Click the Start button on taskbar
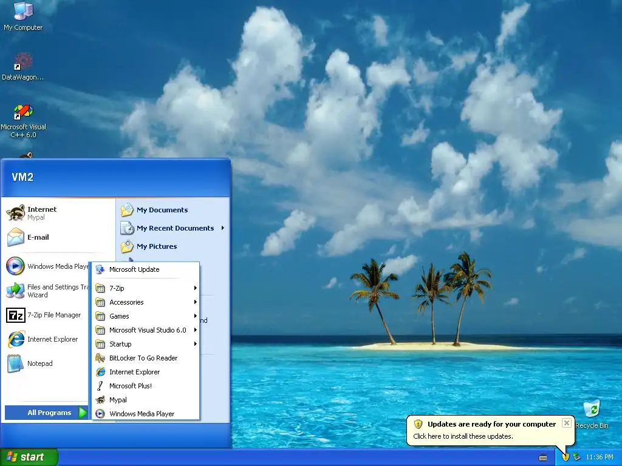The height and width of the screenshot is (466, 622). [29, 458]
